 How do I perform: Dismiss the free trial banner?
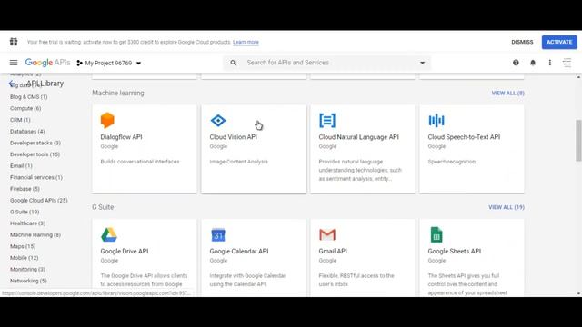point(522,42)
